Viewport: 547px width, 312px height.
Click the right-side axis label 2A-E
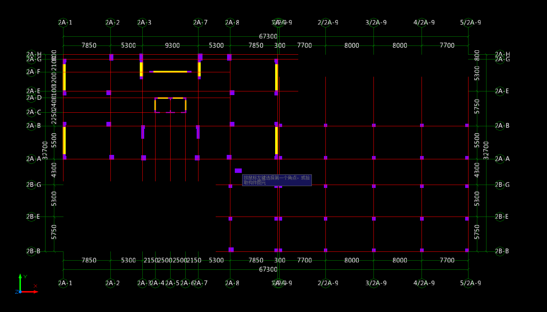pyautogui.click(x=502, y=91)
